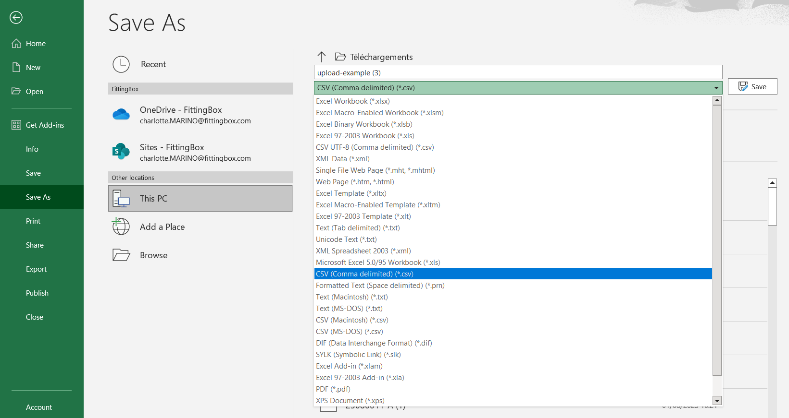Image resolution: width=789 pixels, height=418 pixels.
Task: Click the SharePoint Sites icon
Action: (x=121, y=152)
